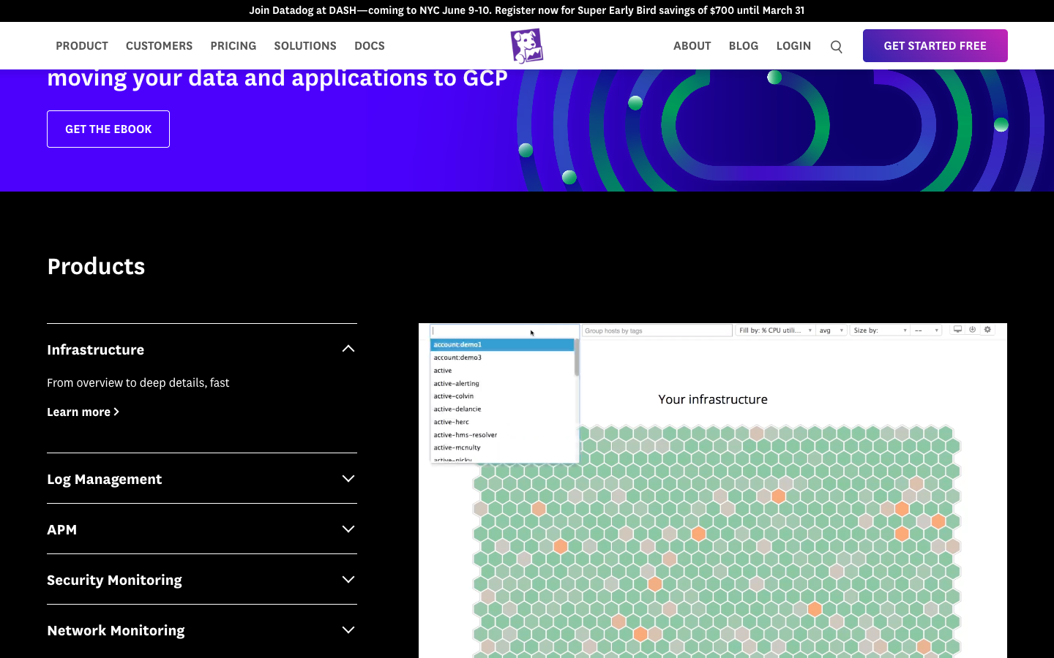Image resolution: width=1054 pixels, height=658 pixels.
Task: Click the 'Group hosts by tags' field
Action: 657,330
